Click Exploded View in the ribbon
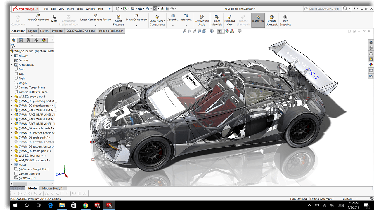Screen dimensions: 374x210 [229, 19]
